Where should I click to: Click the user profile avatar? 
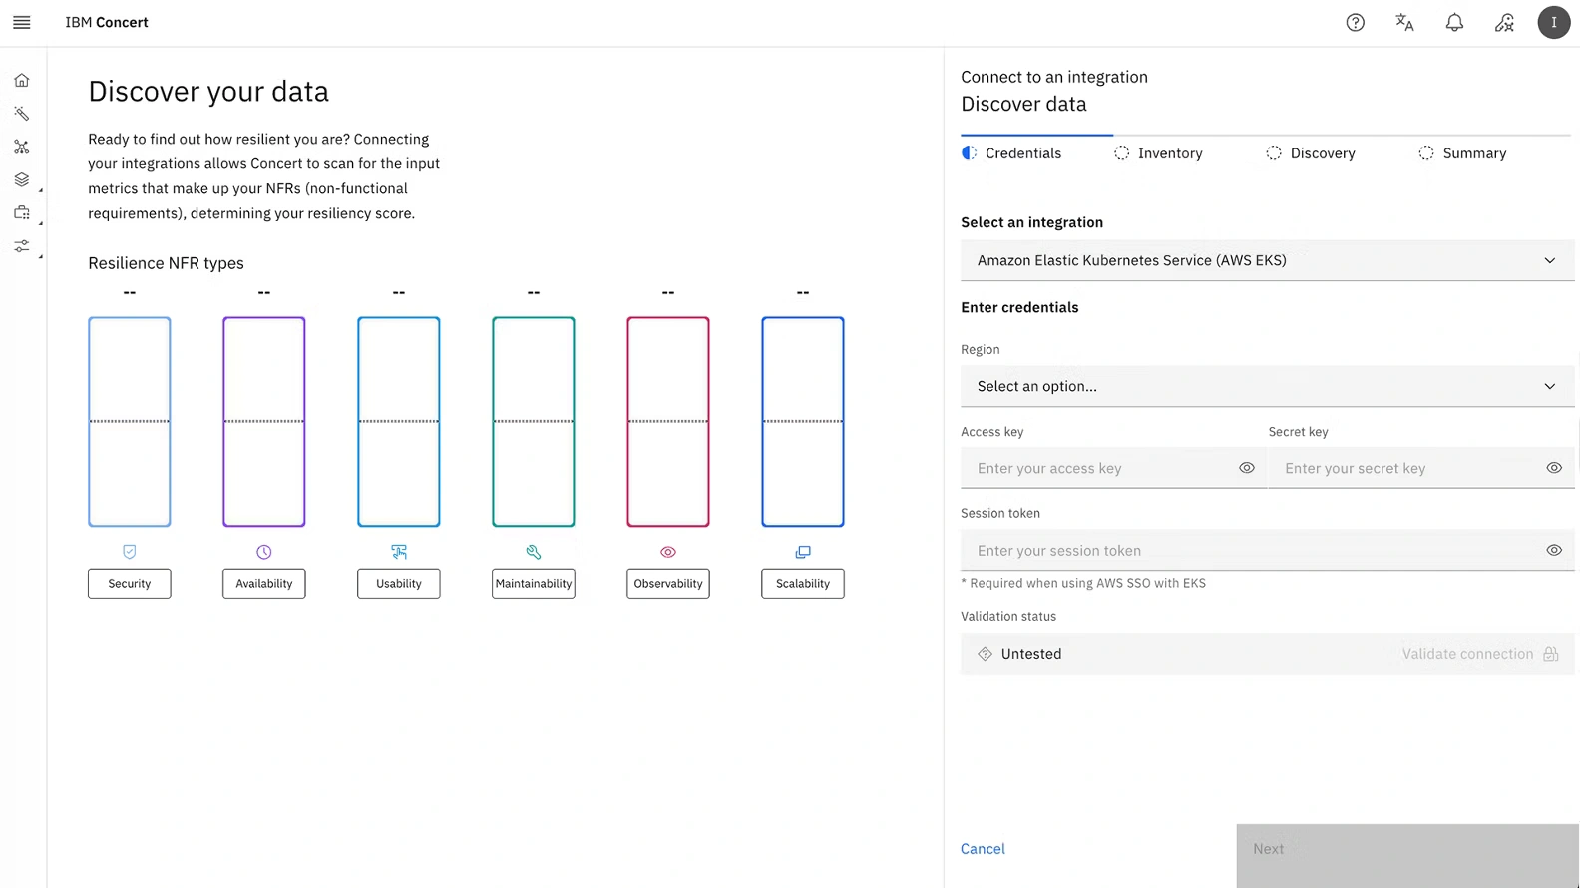click(1553, 22)
